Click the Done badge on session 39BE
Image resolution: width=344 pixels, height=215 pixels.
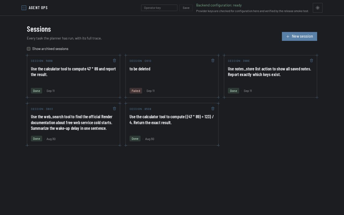pyautogui.click(x=234, y=91)
